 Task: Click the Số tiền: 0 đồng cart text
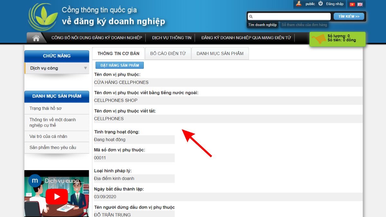click(x=342, y=40)
